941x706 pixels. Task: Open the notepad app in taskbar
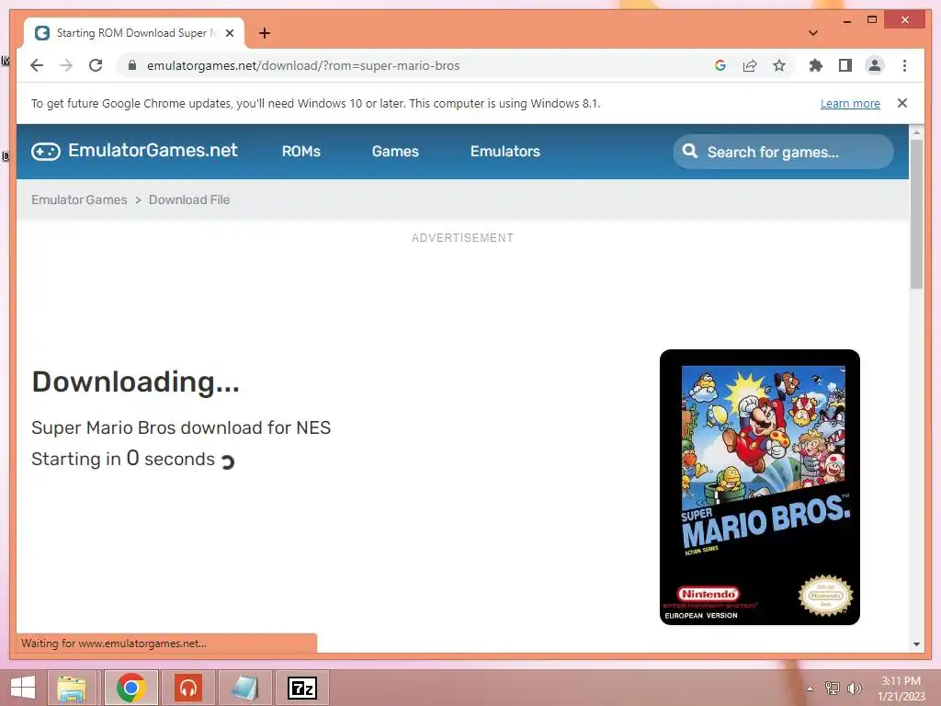coord(244,688)
